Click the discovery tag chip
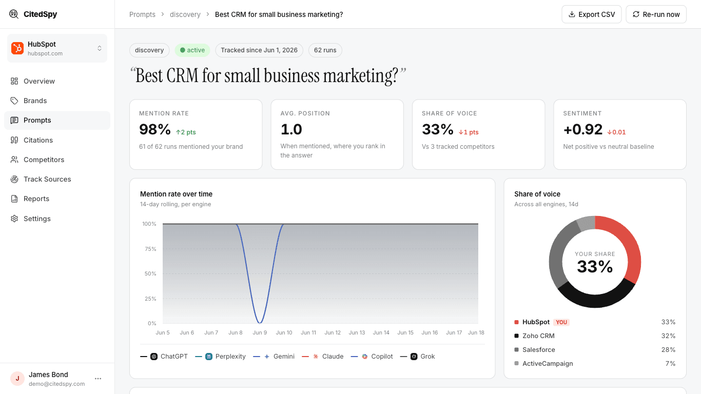The width and height of the screenshot is (701, 394). pos(149,50)
